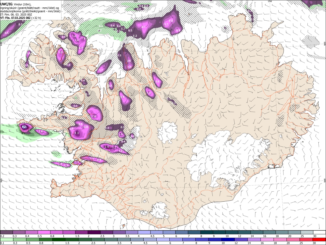Click the darkest purple snow swatch labeled 2
This screenshot has height=245, width=326.
[x=94, y=232]
